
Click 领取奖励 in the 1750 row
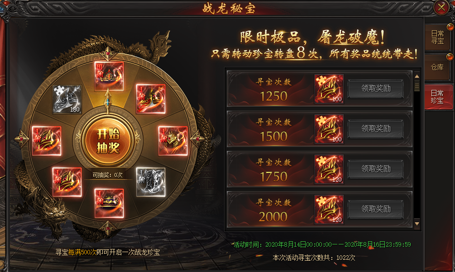coord(376,169)
